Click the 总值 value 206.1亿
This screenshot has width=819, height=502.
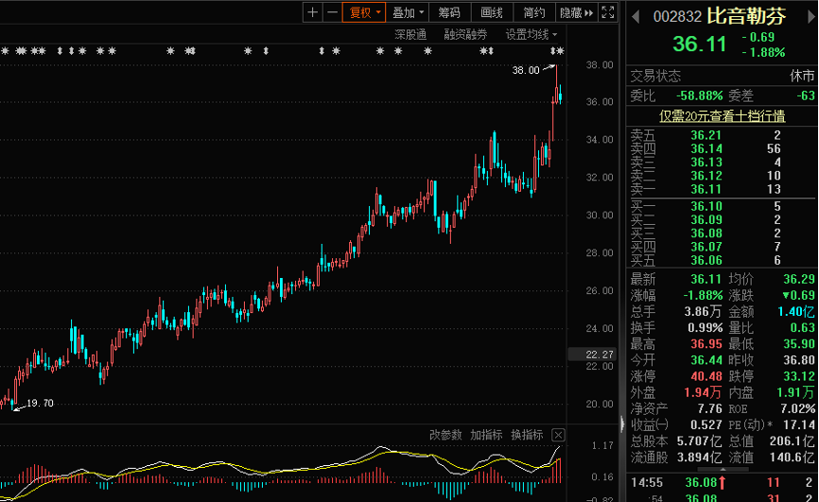[x=792, y=441]
